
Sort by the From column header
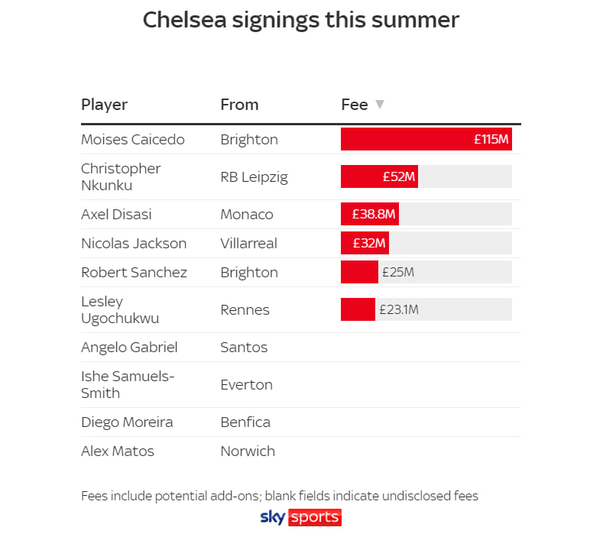[x=239, y=105]
